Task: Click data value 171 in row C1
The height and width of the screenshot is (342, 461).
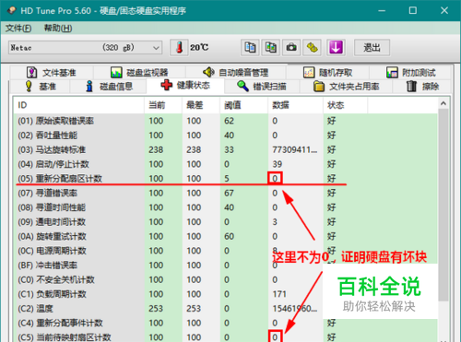Action: point(279,294)
